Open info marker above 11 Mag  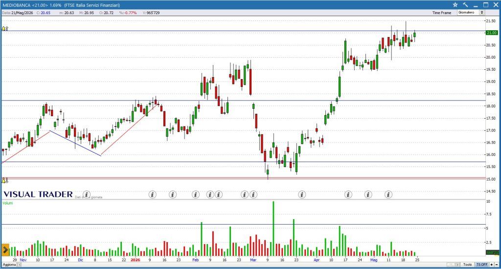[x=388, y=194]
